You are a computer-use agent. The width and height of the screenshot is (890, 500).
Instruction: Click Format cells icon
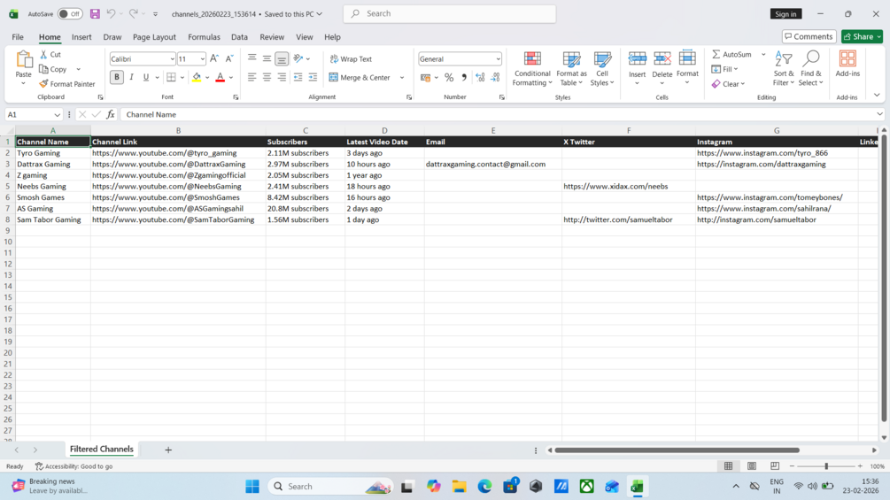[687, 59]
